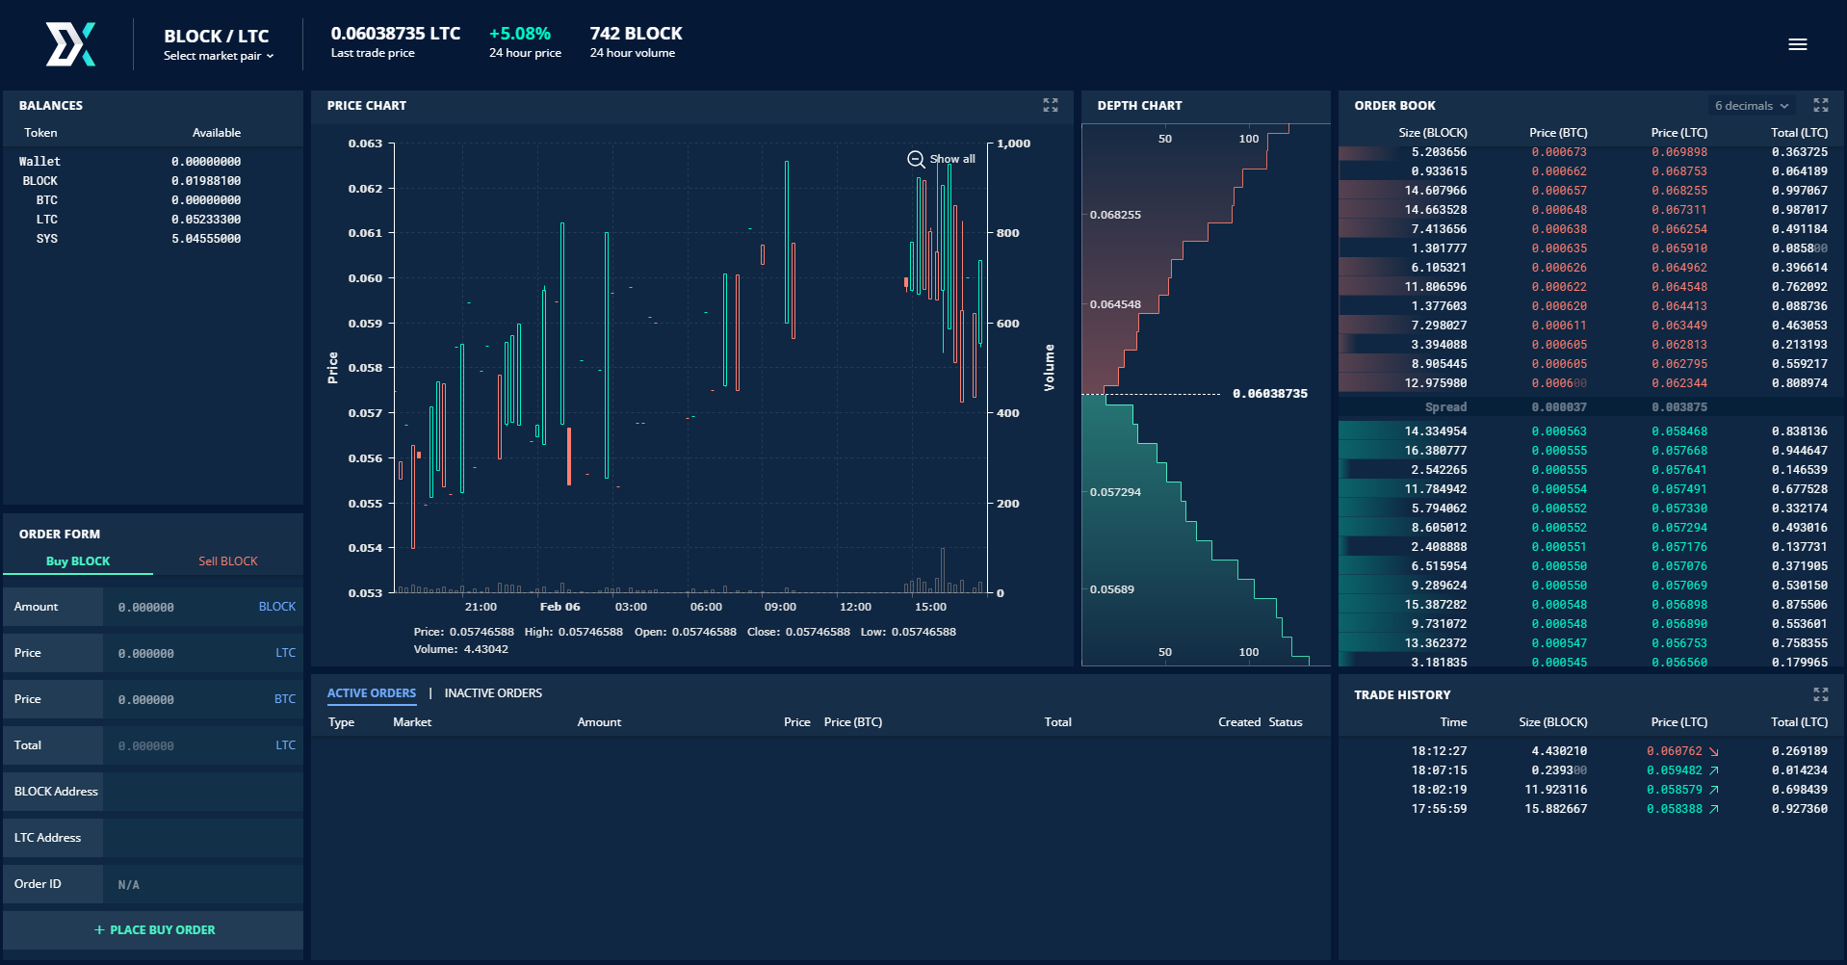1847x965 pixels.
Task: Click the sell order priced 0.069898 LTC
Action: (x=1591, y=152)
